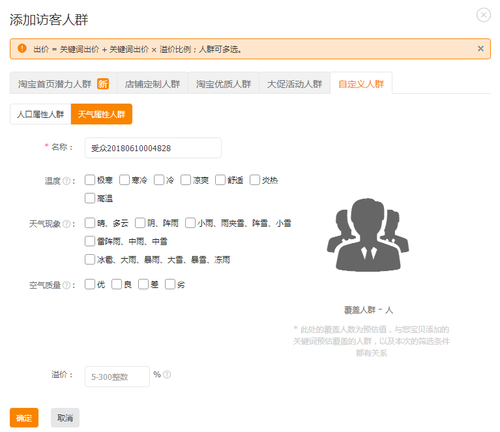Enable the 舒适 temperature option
Image resolution: width=500 pixels, height=432 pixels.
point(220,180)
